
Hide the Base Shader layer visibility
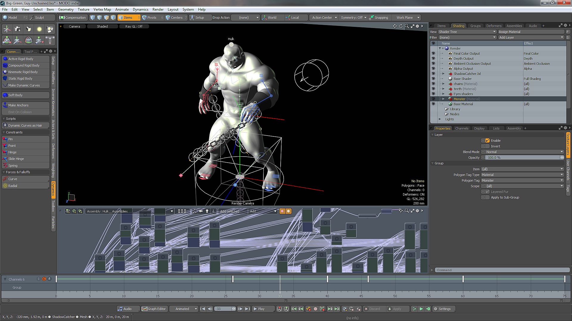tap(433, 79)
